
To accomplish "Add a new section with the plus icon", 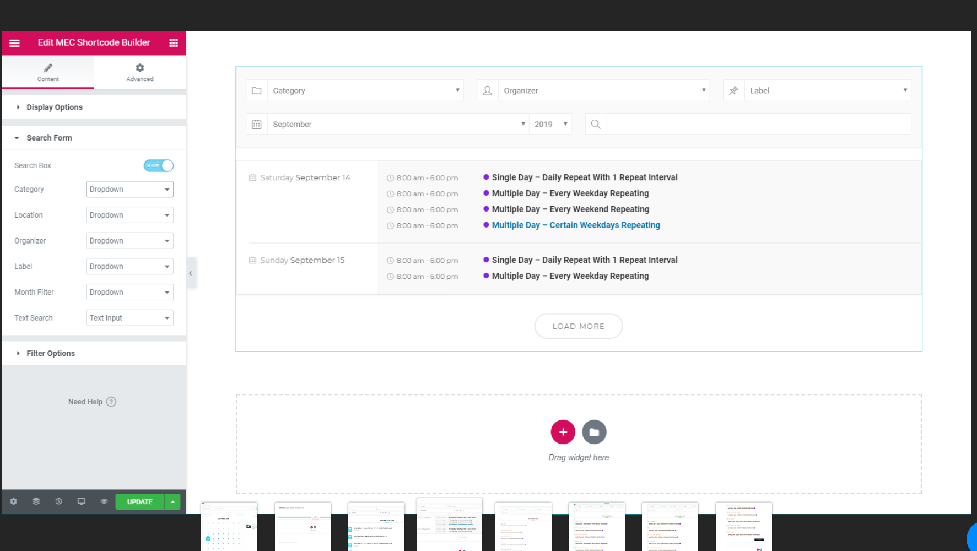I will [563, 432].
